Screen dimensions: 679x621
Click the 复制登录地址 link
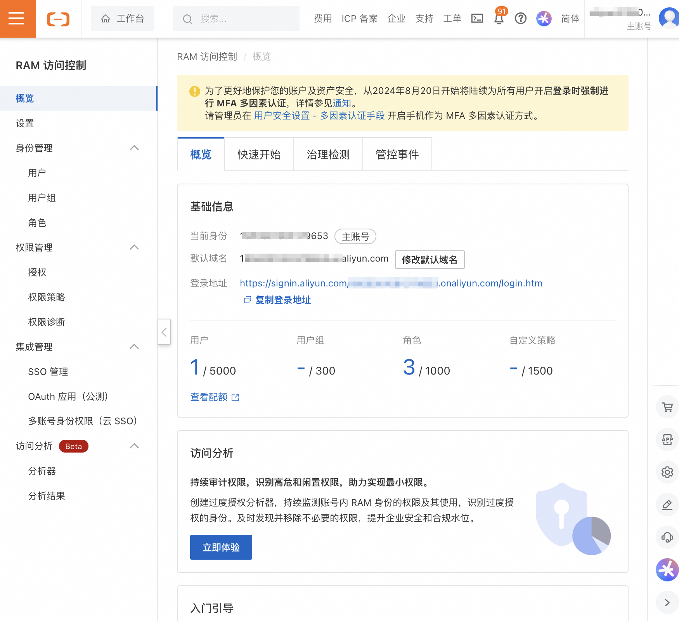point(282,300)
